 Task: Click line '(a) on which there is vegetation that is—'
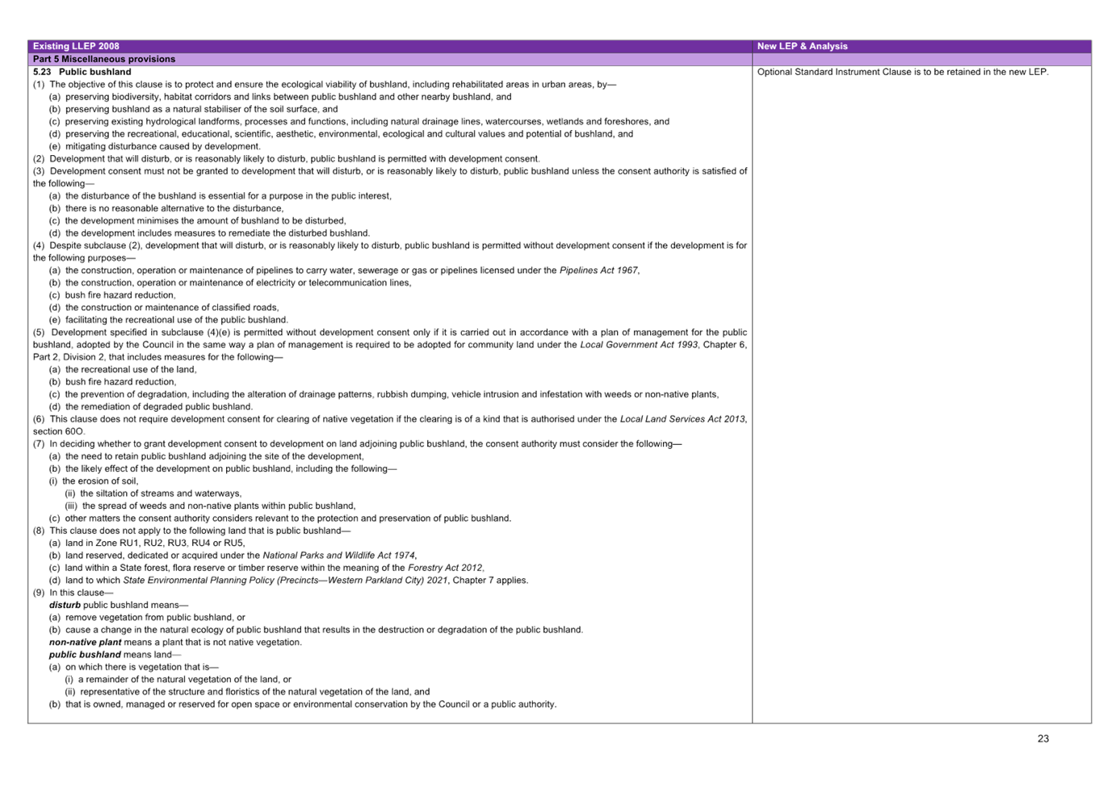[x=133, y=667]
